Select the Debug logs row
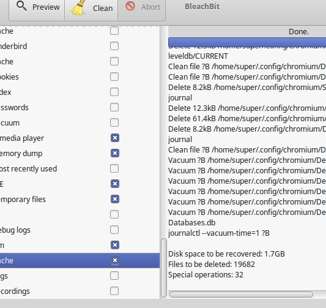Viewport: 326px width, 308px height. tap(80, 230)
